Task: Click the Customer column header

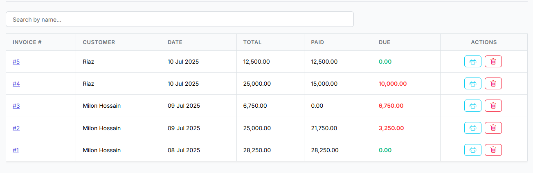Action: coord(99,42)
